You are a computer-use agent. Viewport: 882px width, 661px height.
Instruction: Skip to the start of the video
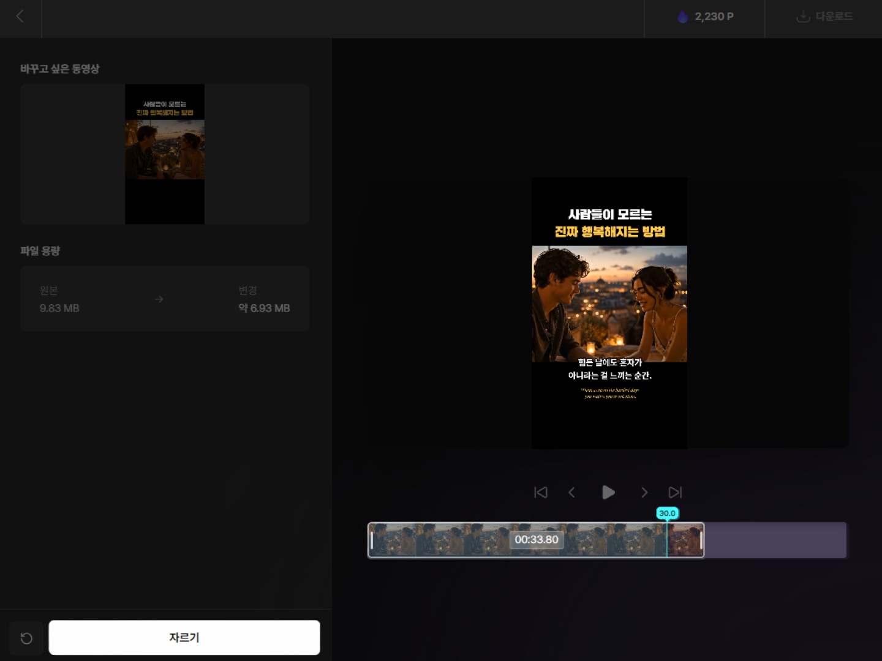(541, 493)
